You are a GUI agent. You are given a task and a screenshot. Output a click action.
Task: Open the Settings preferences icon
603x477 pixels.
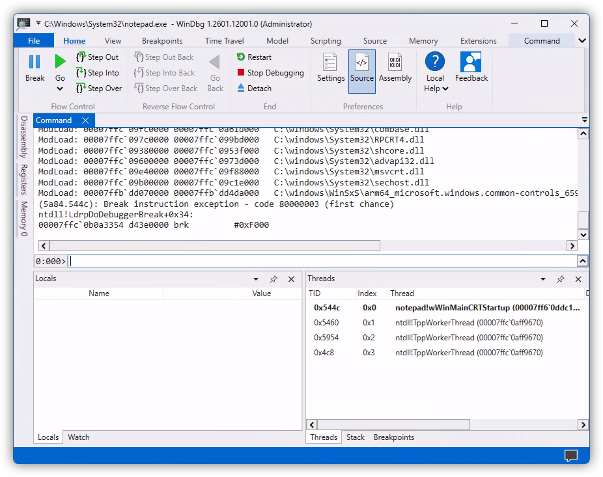point(331,63)
